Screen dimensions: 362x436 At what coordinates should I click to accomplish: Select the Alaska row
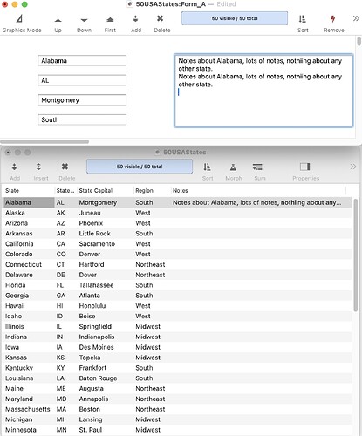coord(177,213)
